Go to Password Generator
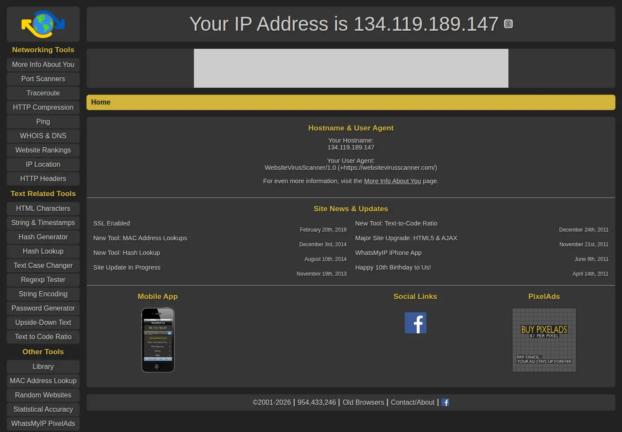 coord(43,308)
